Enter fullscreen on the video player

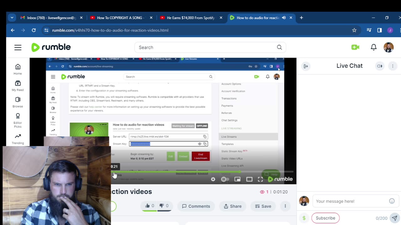[x=260, y=179]
